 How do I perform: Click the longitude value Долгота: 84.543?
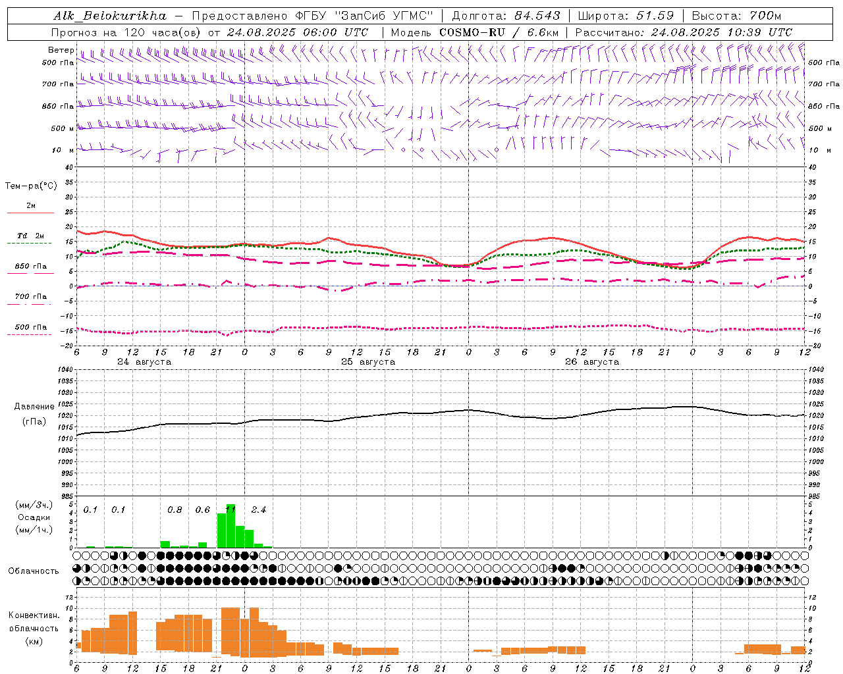(506, 16)
